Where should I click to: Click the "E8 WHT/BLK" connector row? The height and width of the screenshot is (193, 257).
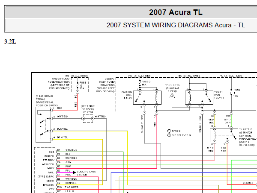pos(67,179)
